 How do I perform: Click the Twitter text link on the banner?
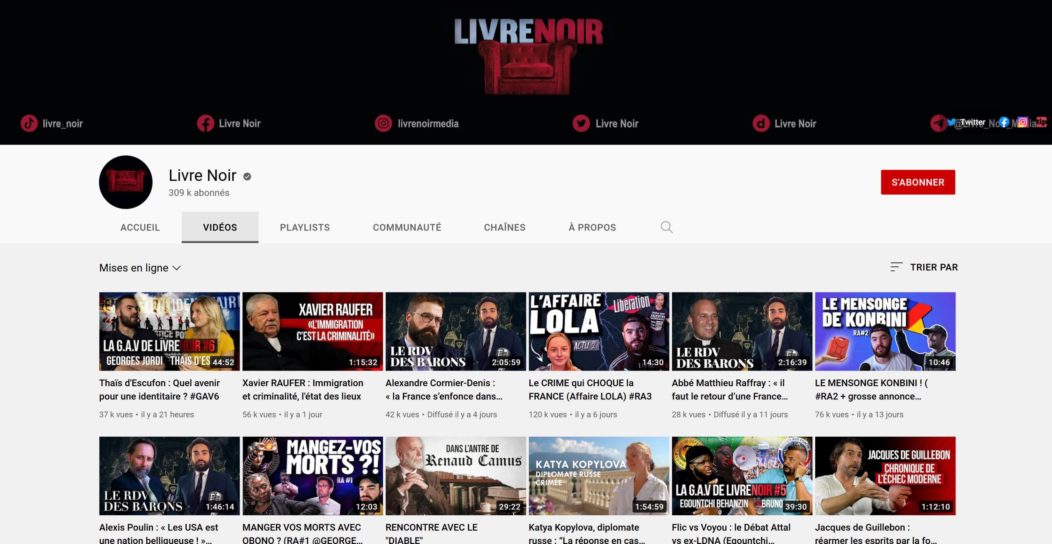pyautogui.click(x=972, y=122)
